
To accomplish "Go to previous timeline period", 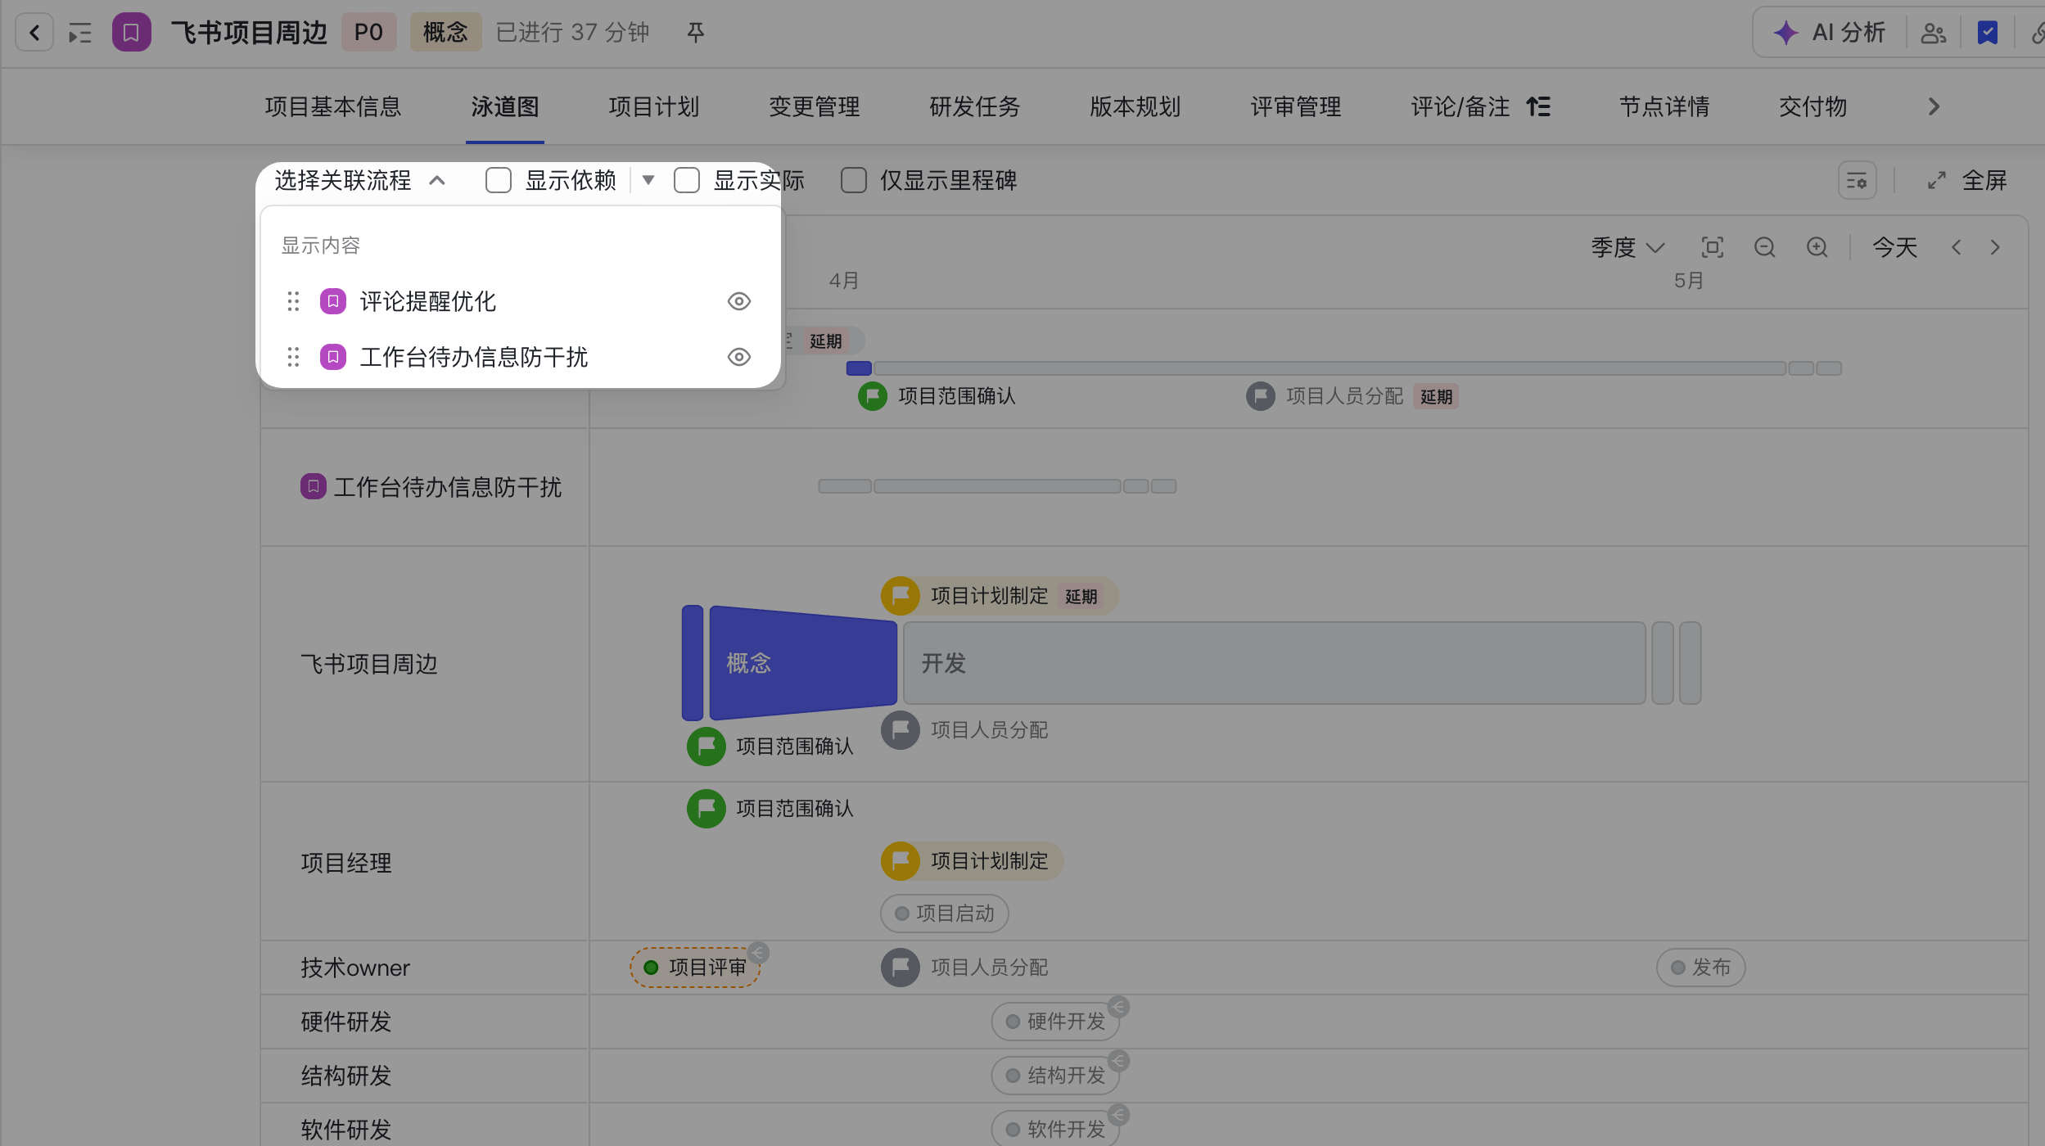I will [x=1957, y=247].
